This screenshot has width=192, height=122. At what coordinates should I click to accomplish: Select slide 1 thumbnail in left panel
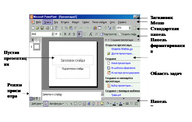37,47
